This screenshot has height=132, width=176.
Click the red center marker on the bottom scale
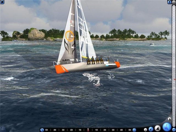(x=88, y=130)
